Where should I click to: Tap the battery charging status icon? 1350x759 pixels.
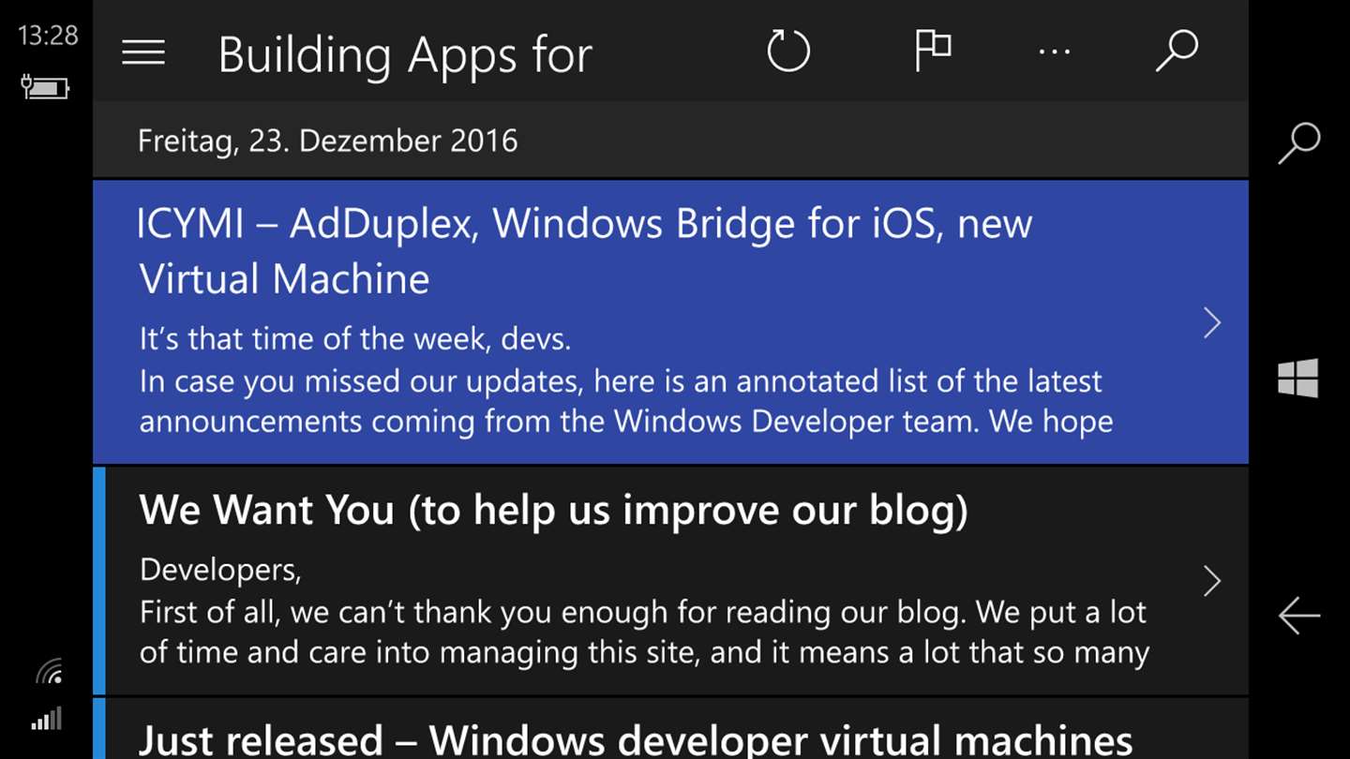[45, 88]
